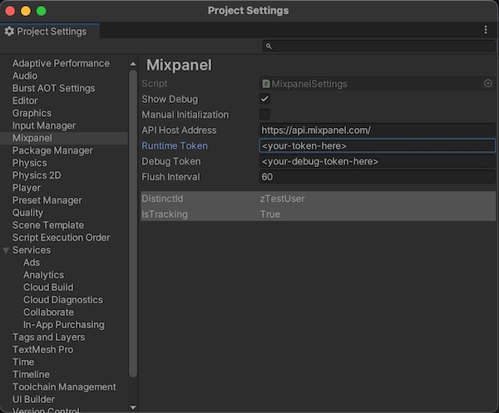Click the DistinctId value zTestUser
This screenshot has width=499, height=413.
pos(282,199)
